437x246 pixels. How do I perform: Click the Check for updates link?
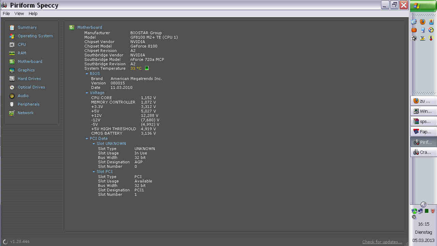coord(382,242)
